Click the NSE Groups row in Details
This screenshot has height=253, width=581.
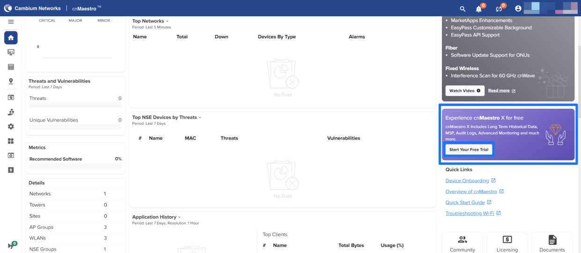pyautogui.click(x=75, y=249)
